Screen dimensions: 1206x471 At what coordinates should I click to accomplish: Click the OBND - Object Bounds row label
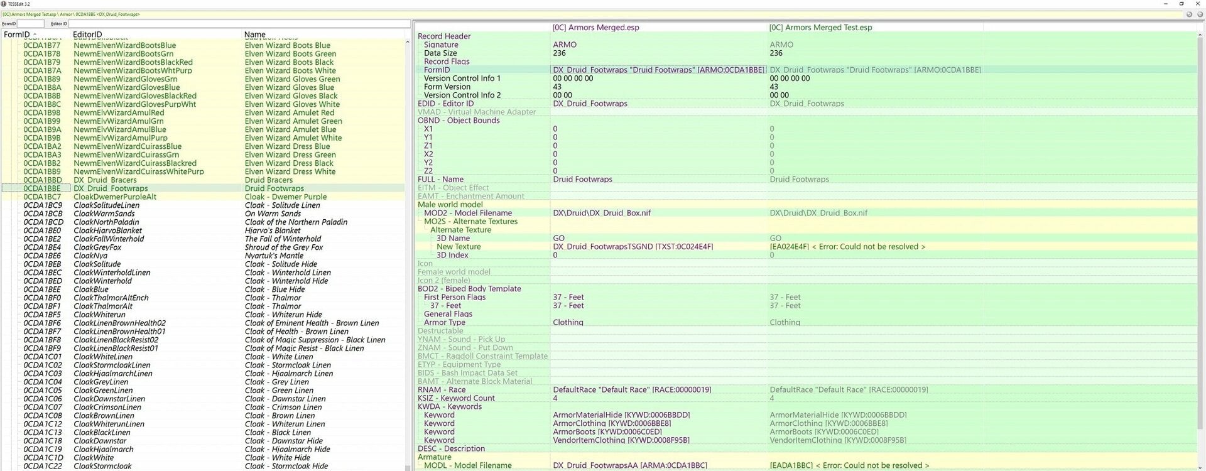click(459, 121)
